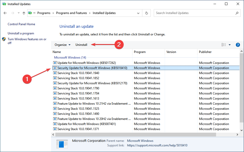Click the Installed Updates icon in the address bar

tap(30, 13)
